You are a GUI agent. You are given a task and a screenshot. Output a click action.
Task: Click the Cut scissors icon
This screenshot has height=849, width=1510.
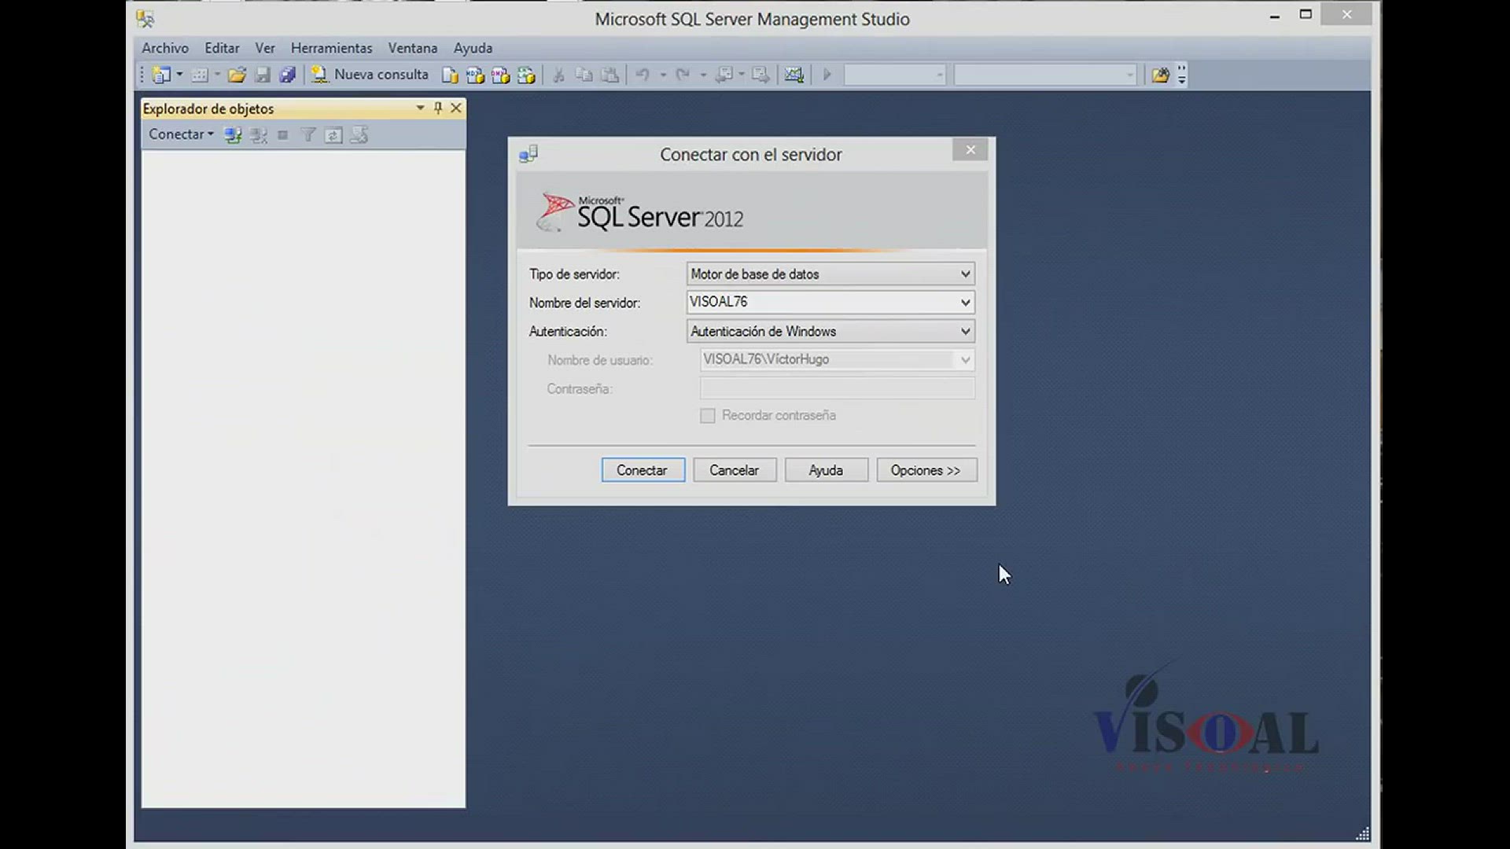(x=558, y=75)
